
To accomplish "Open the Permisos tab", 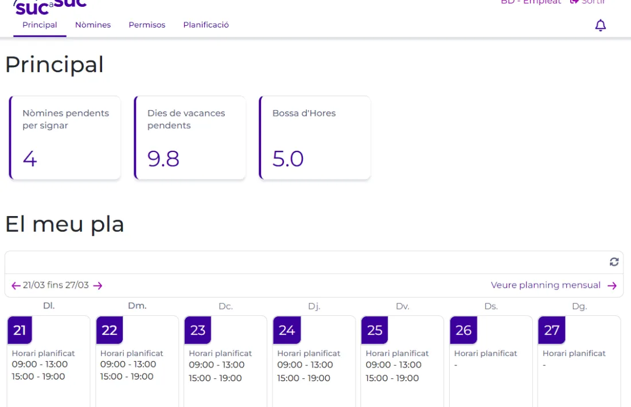I will tap(147, 25).
